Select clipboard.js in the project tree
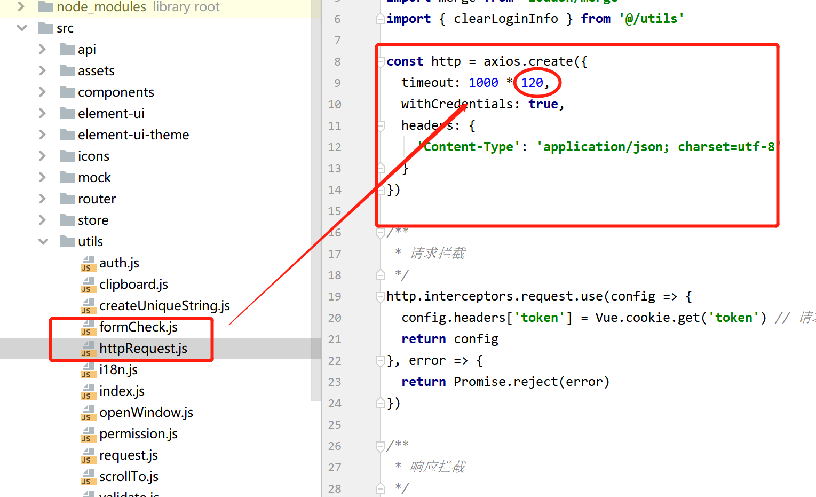This screenshot has width=816, height=497. tap(133, 284)
